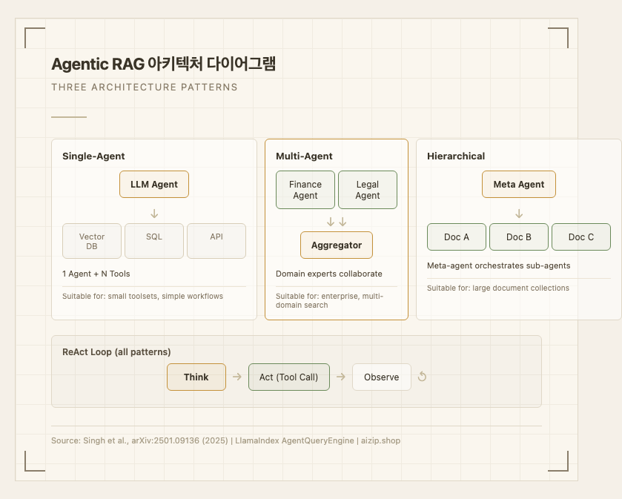The width and height of the screenshot is (622, 499).
Task: Click the left down arrow above Aggregator
Action: [x=331, y=222]
